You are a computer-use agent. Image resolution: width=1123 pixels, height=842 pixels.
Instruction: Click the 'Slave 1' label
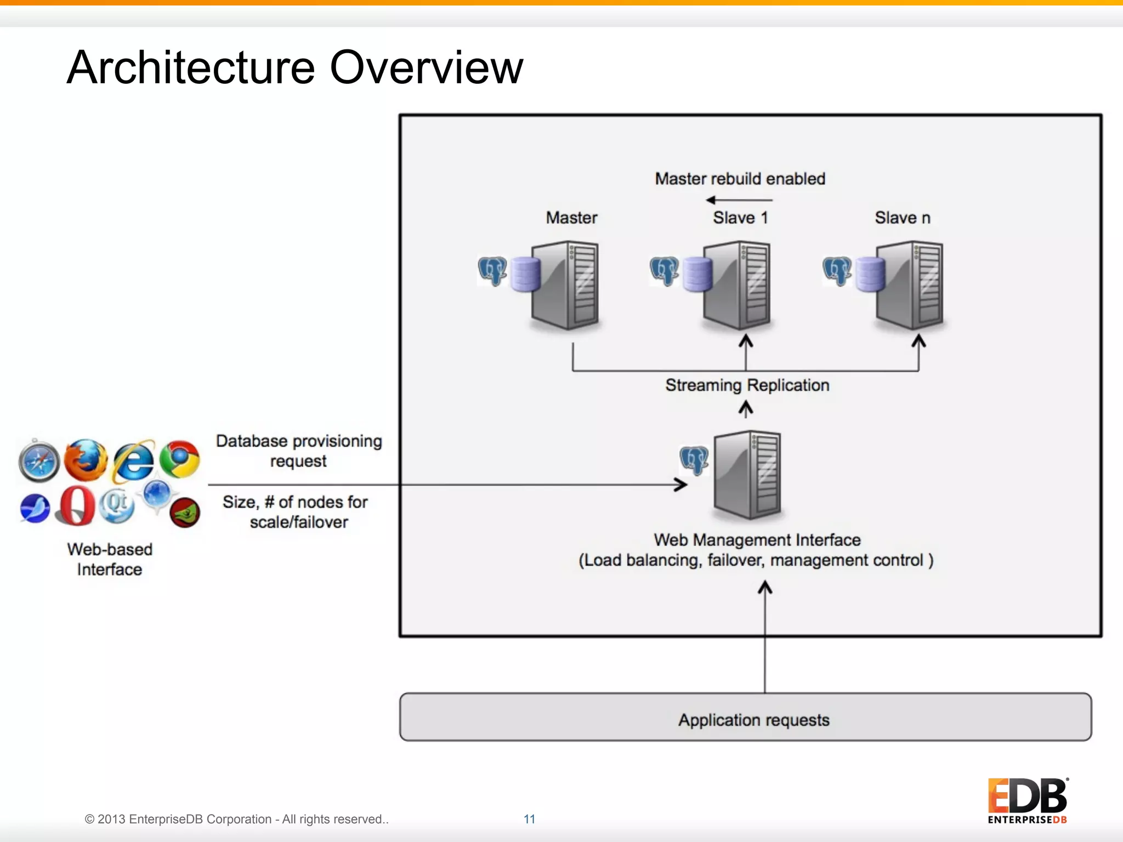[x=741, y=218]
